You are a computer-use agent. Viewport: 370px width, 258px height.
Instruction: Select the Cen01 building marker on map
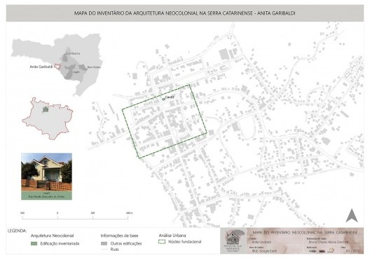[x=163, y=100]
